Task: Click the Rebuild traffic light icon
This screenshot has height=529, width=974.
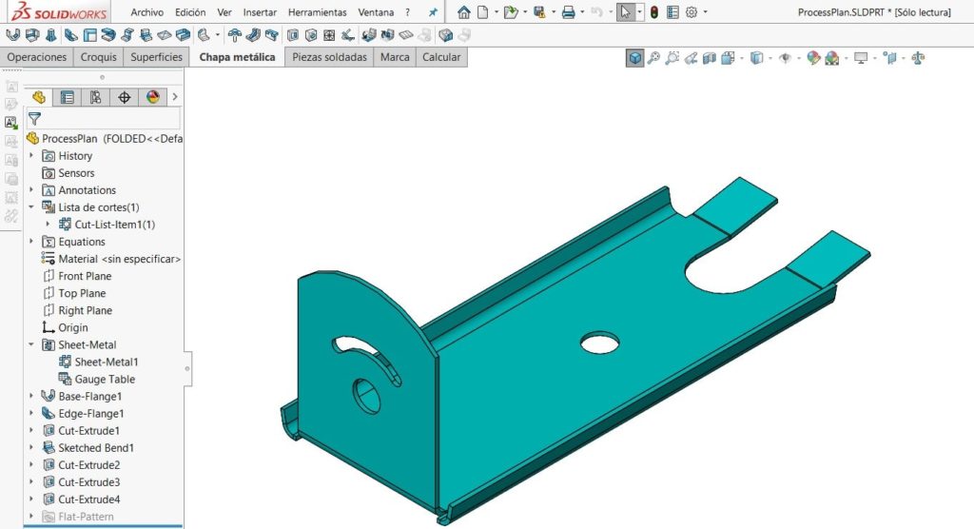Action: click(x=653, y=12)
